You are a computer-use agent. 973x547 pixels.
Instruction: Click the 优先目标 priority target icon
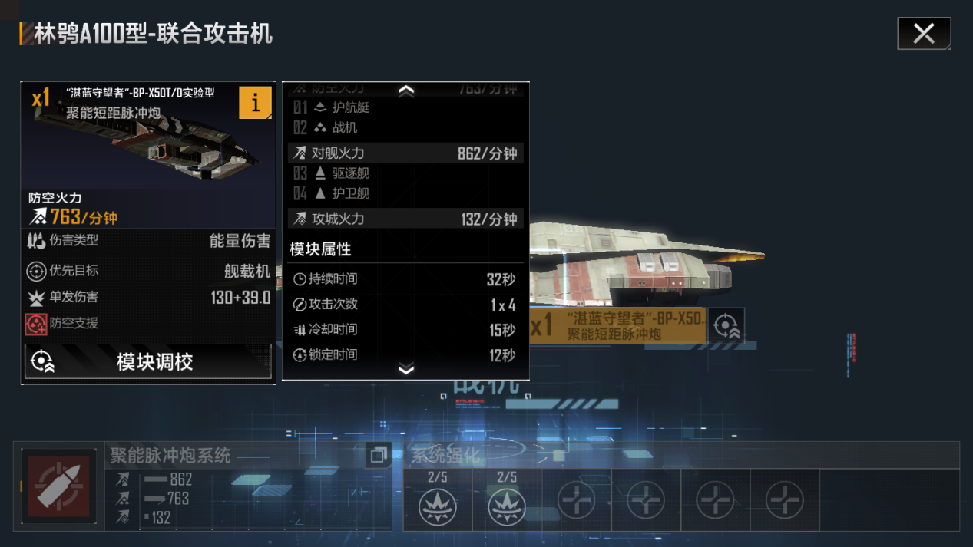[36, 271]
